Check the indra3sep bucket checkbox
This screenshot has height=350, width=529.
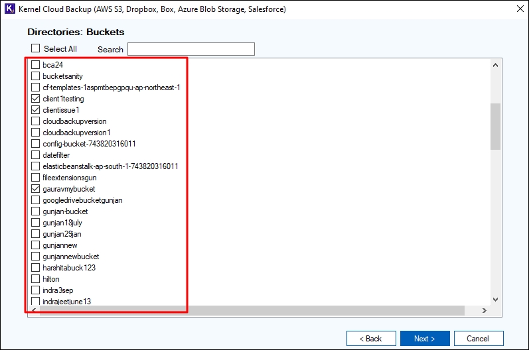tap(35, 290)
